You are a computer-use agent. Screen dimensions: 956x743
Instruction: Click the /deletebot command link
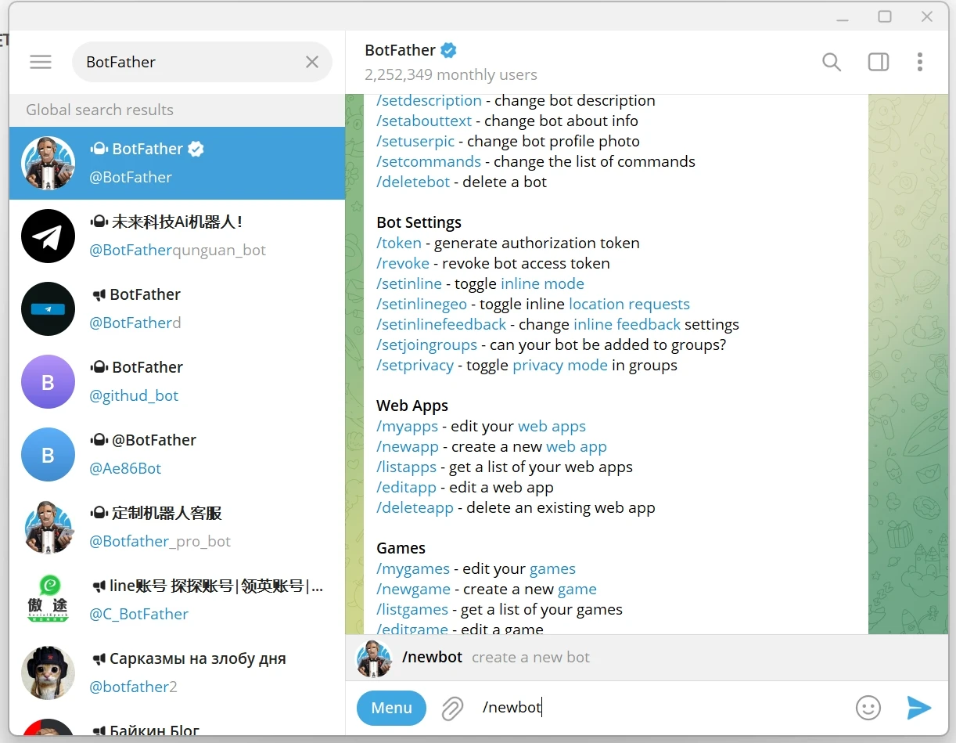(413, 182)
